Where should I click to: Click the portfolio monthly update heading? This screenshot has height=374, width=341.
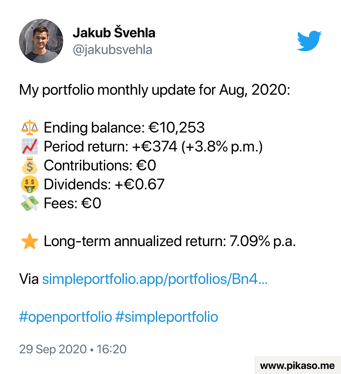[x=155, y=90]
